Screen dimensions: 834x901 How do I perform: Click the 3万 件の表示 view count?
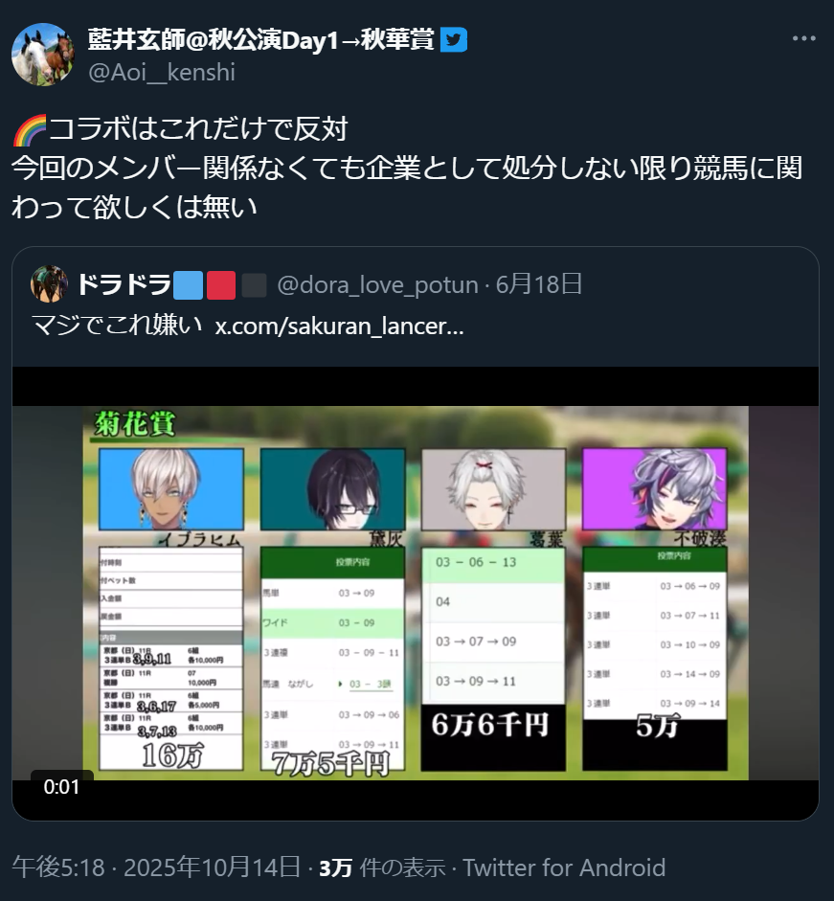click(x=383, y=867)
